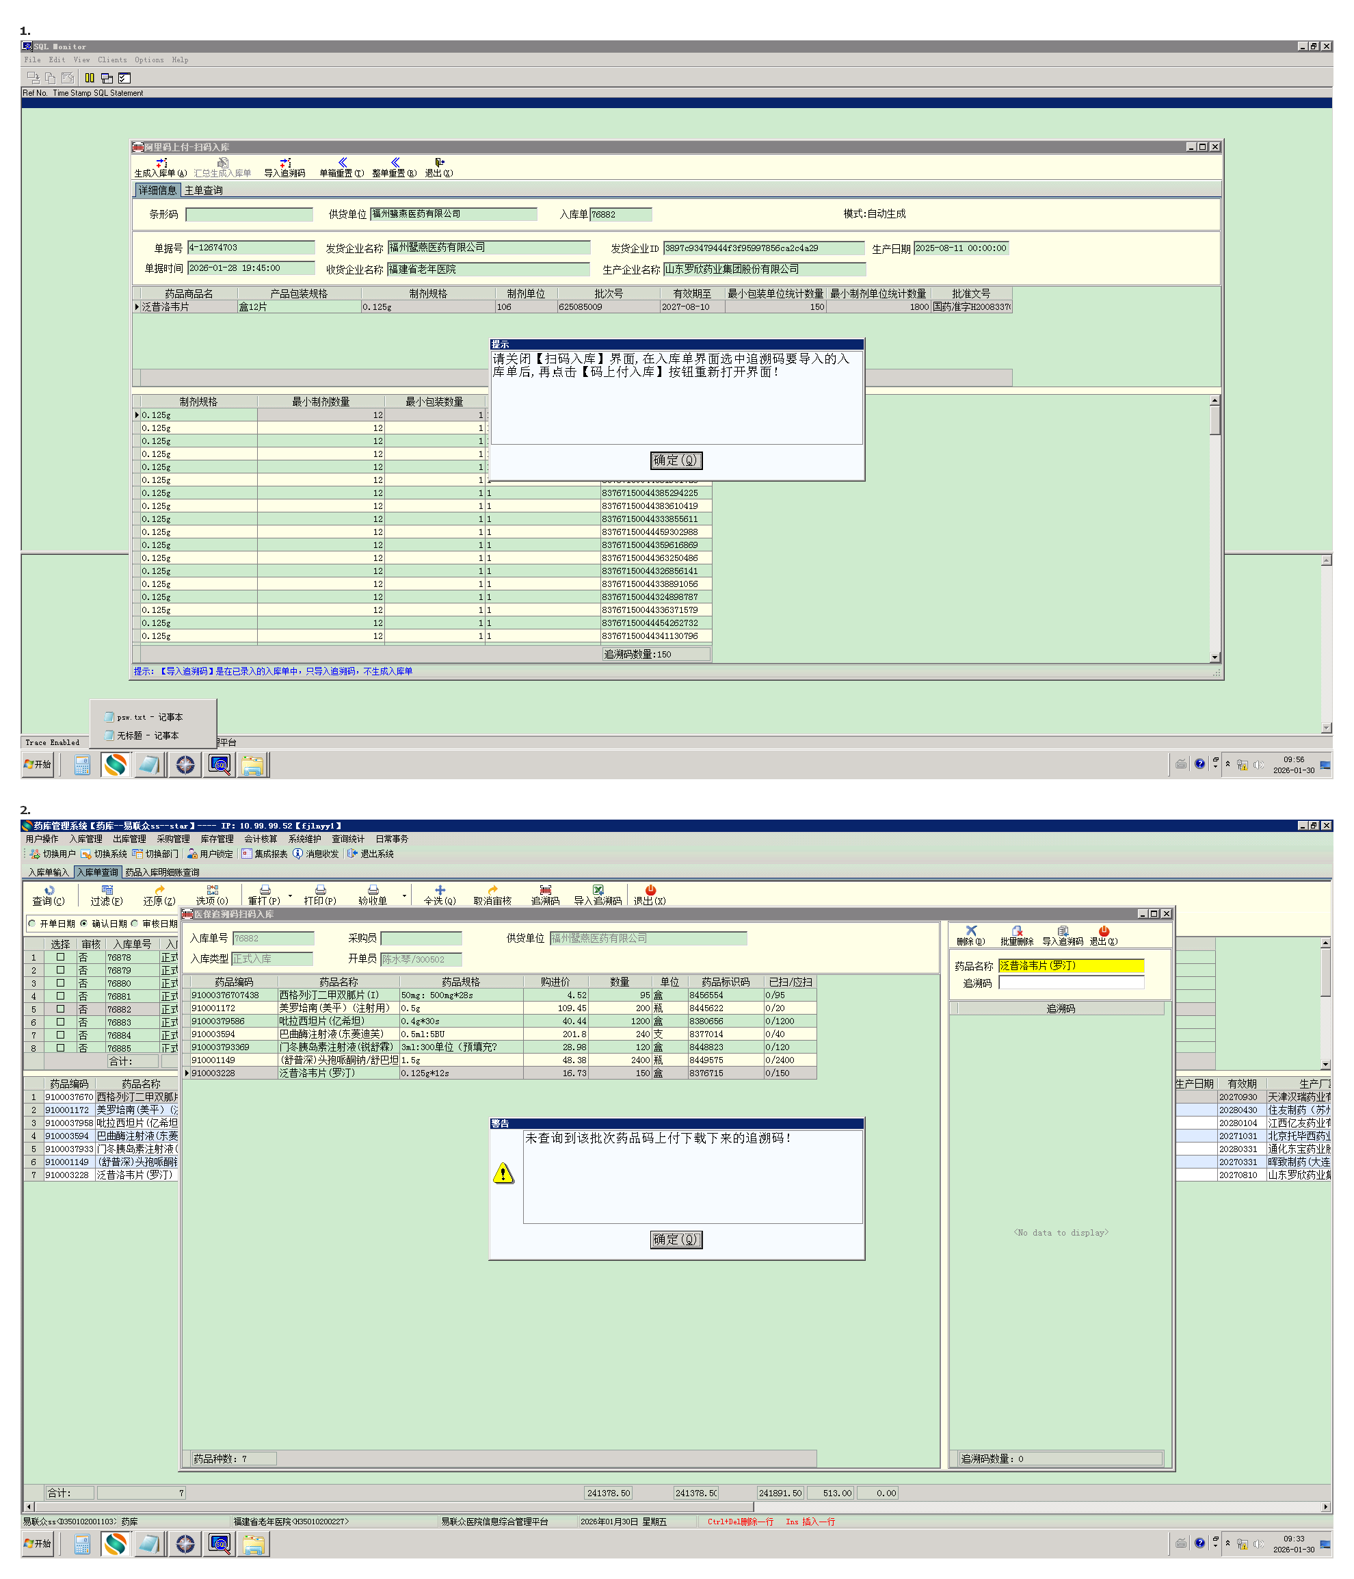Check the 选择 box for order 76882
This screenshot has height=1579, width=1354.
click(60, 1009)
